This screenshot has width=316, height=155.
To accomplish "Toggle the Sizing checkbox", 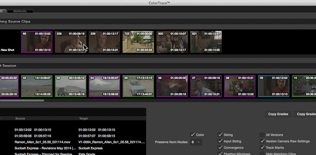I will click(220, 135).
